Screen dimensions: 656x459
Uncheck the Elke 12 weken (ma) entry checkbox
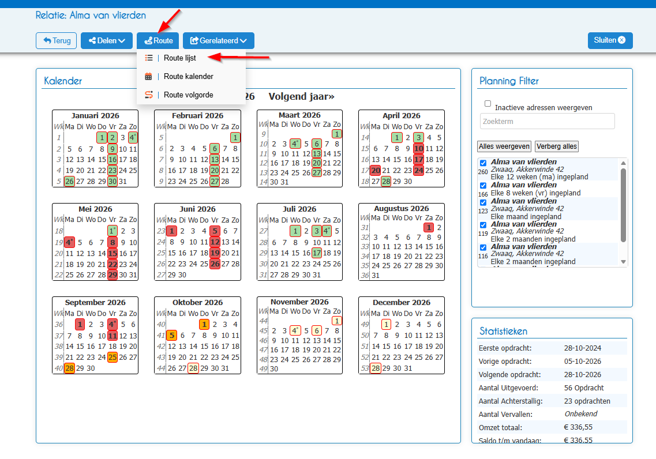click(x=483, y=163)
